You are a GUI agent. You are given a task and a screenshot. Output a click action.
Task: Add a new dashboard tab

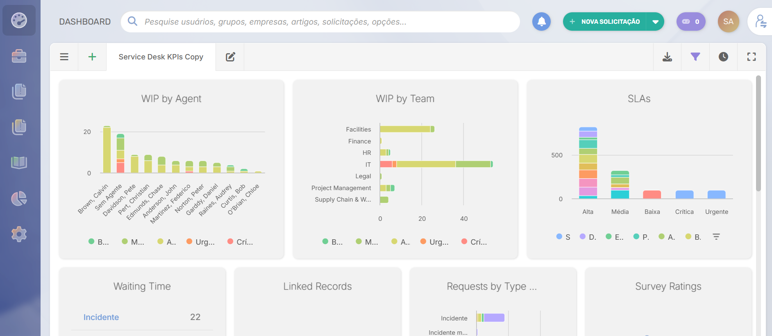92,57
